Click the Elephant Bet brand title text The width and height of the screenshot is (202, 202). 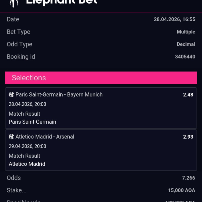(62, 2)
